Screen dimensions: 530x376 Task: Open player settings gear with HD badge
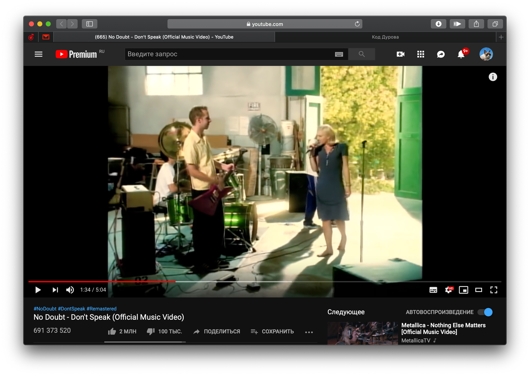click(x=449, y=290)
